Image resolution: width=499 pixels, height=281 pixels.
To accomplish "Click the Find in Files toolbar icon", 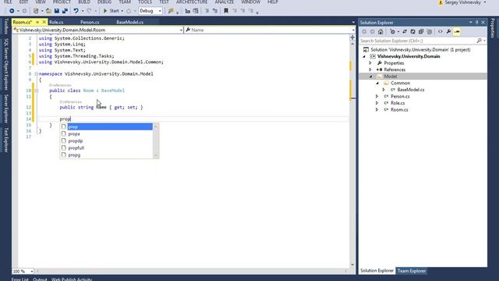I will tap(171, 11).
